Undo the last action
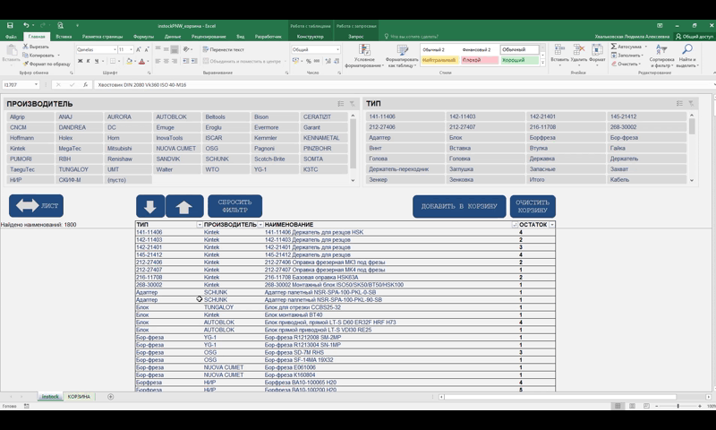The height and width of the screenshot is (430, 716). coord(26,26)
